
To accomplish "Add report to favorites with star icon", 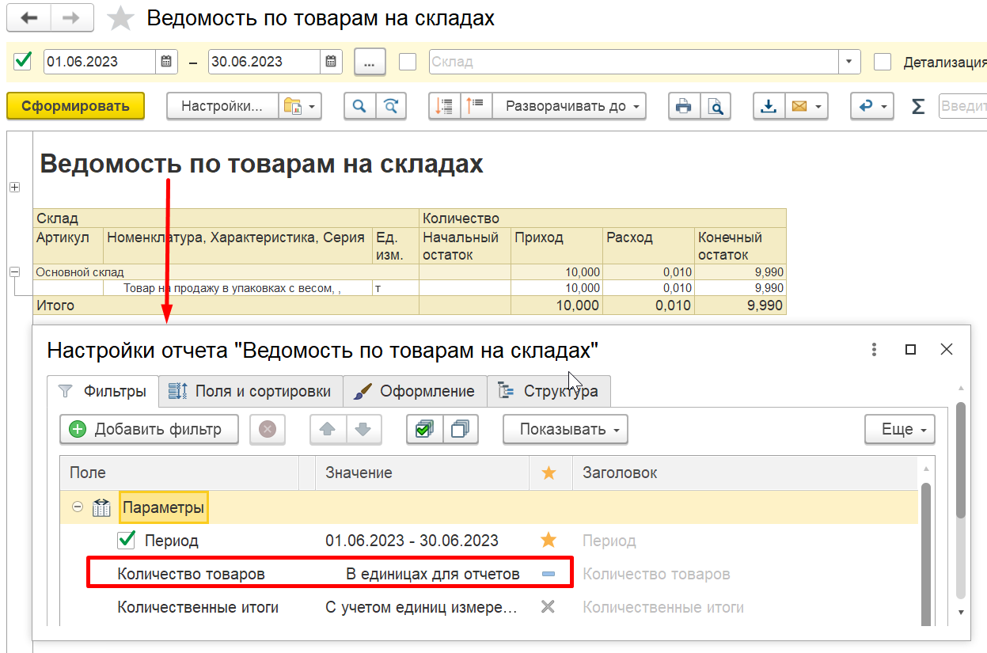I will [x=120, y=18].
